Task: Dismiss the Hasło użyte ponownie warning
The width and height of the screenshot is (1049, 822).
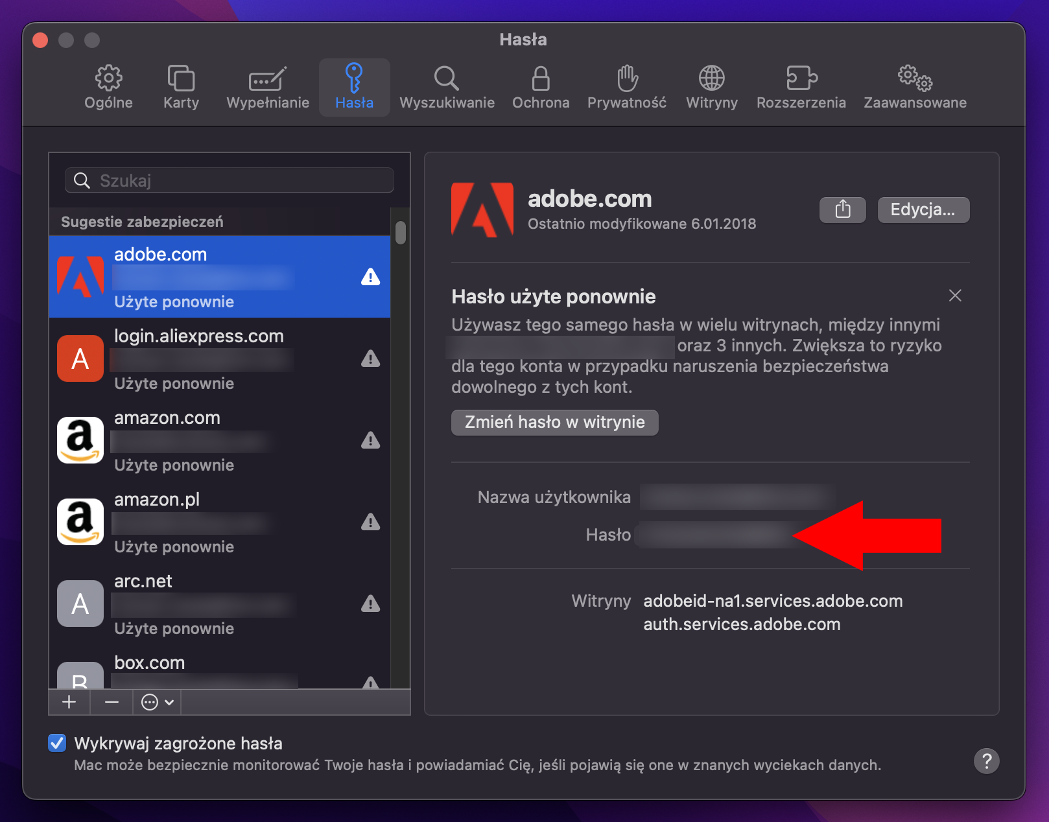Action: pos(955,296)
